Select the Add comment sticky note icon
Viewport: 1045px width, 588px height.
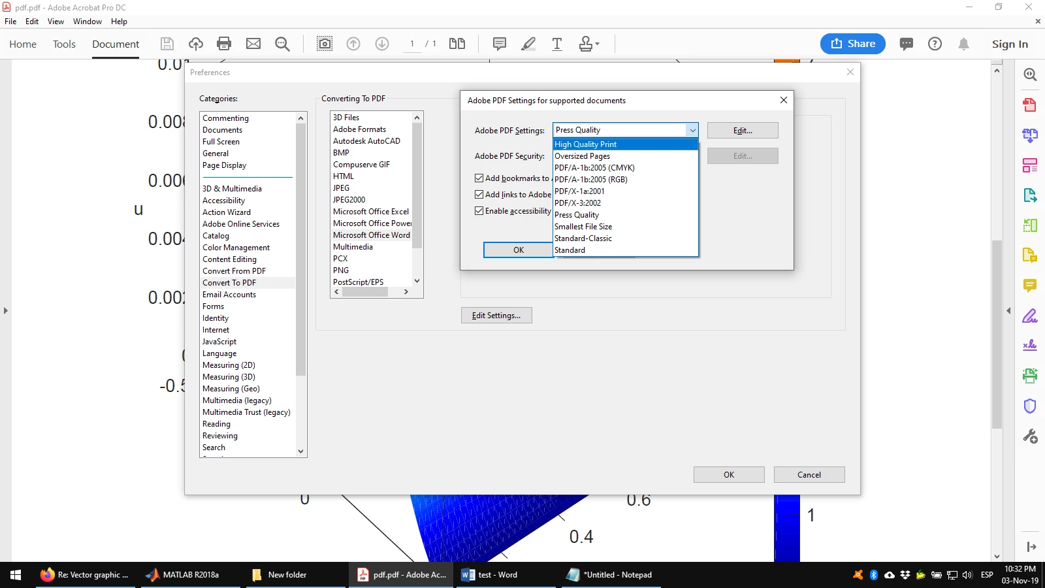tap(500, 44)
